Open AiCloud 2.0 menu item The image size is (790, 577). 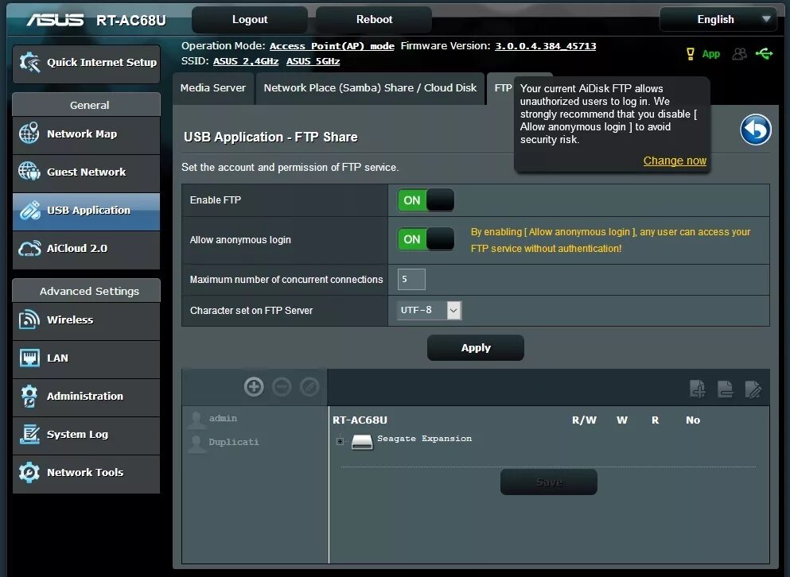pos(86,249)
